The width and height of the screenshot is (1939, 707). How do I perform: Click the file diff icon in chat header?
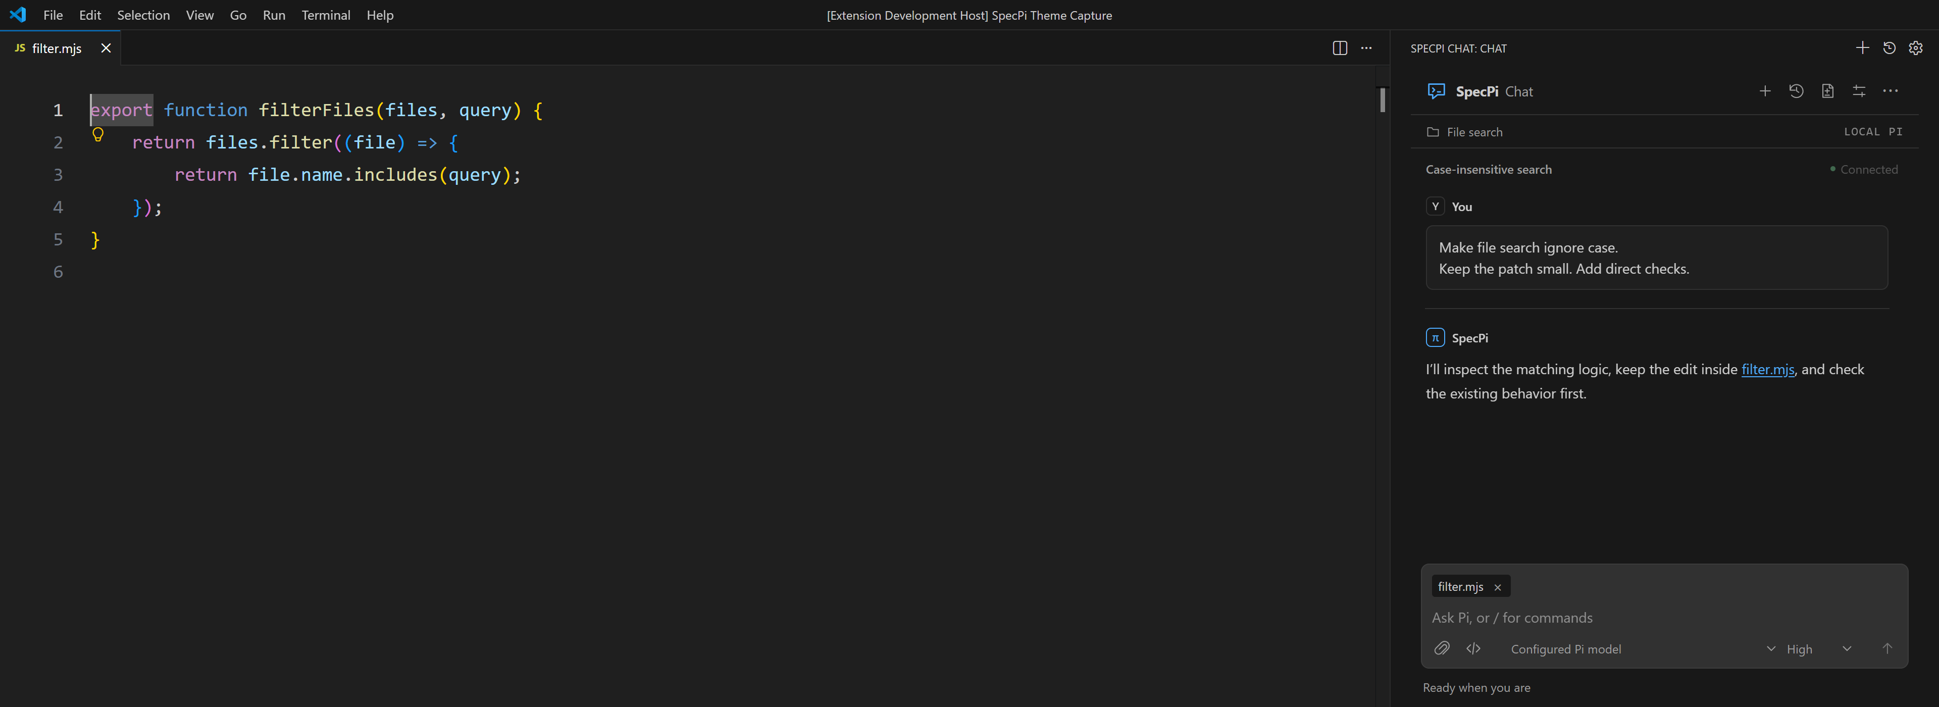pos(1827,91)
